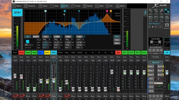The image size is (179, 100).
Task: Select DCA group 3 button
Action: coord(157,50)
